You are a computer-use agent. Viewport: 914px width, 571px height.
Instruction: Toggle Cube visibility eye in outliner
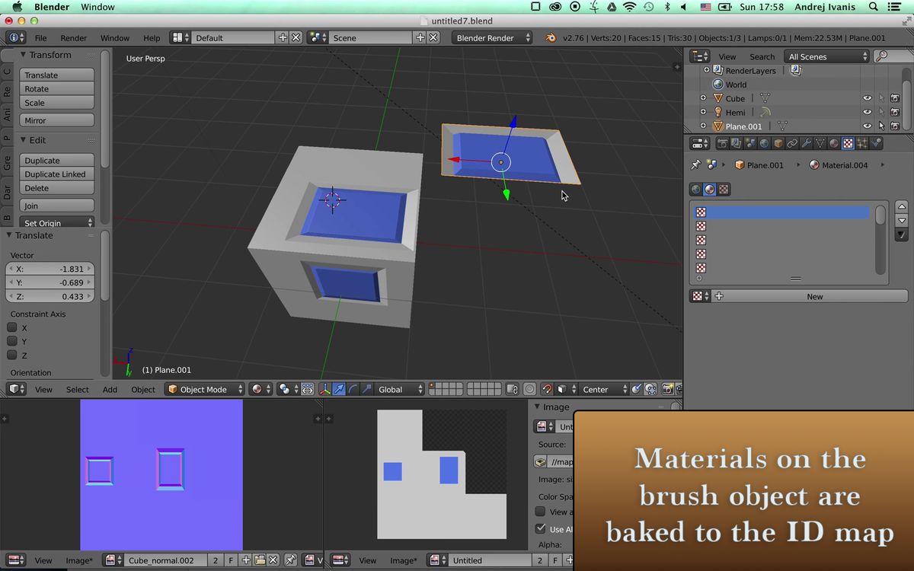click(867, 98)
